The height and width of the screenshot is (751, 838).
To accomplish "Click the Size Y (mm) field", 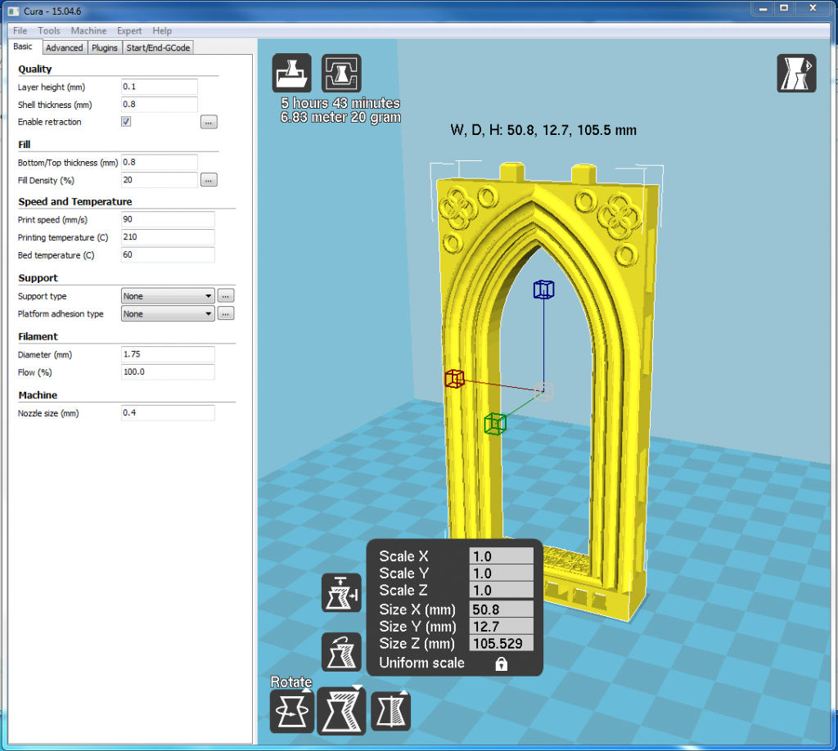I will pyautogui.click(x=502, y=627).
